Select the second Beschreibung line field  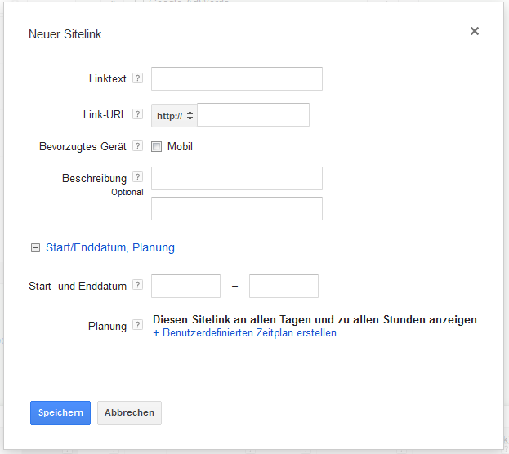click(x=237, y=208)
